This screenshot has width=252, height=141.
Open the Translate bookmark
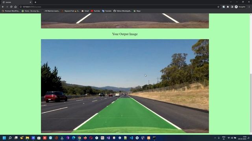click(x=107, y=11)
